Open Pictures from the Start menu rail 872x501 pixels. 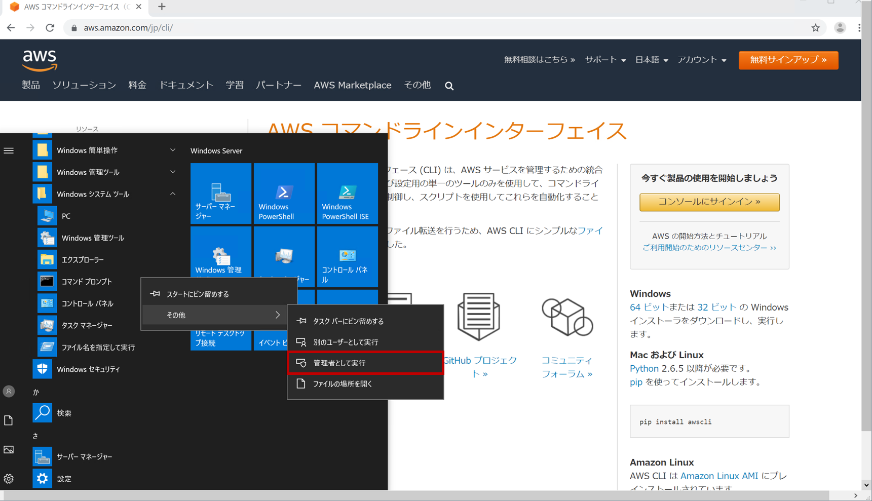[9, 449]
